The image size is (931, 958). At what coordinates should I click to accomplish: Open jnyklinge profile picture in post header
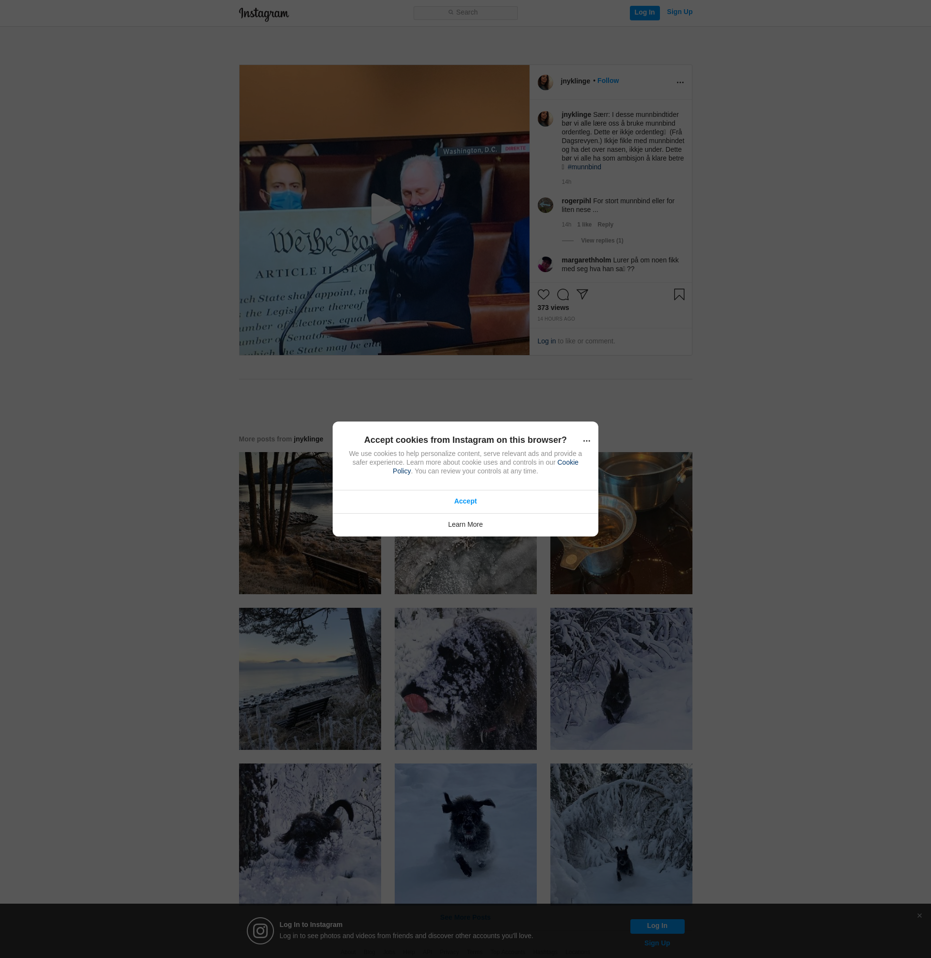(545, 82)
